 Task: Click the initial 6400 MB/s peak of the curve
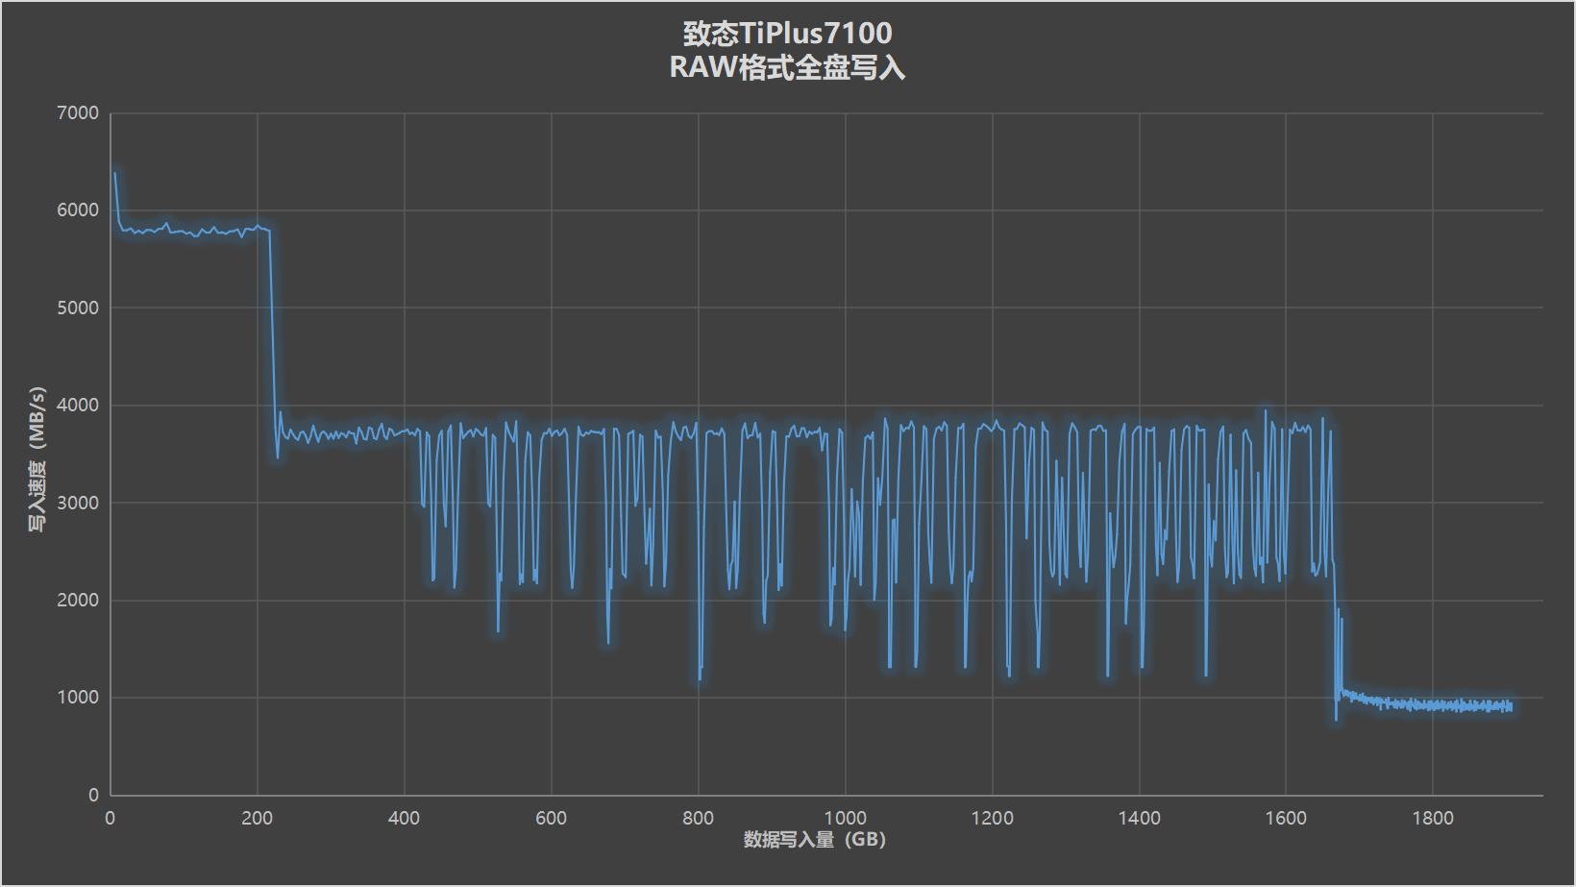coord(115,173)
